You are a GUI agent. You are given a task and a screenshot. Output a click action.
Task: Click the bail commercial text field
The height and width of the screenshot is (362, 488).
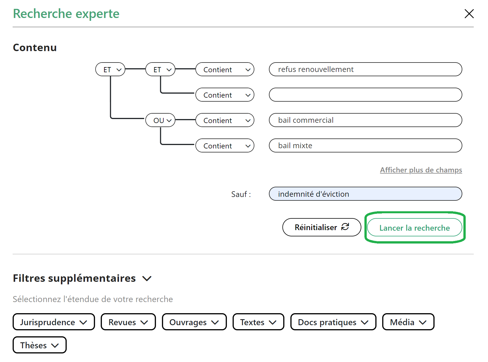pyautogui.click(x=365, y=120)
